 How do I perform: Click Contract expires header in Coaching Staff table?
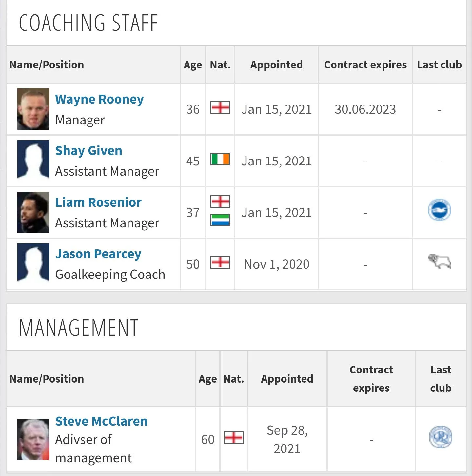click(365, 65)
